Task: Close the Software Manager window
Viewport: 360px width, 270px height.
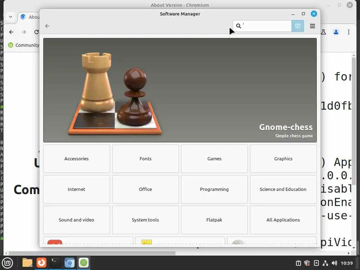Action: (x=314, y=14)
